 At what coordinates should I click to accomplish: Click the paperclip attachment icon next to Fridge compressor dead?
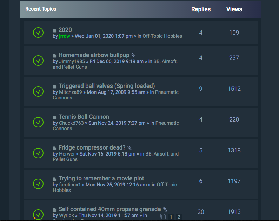129,148
